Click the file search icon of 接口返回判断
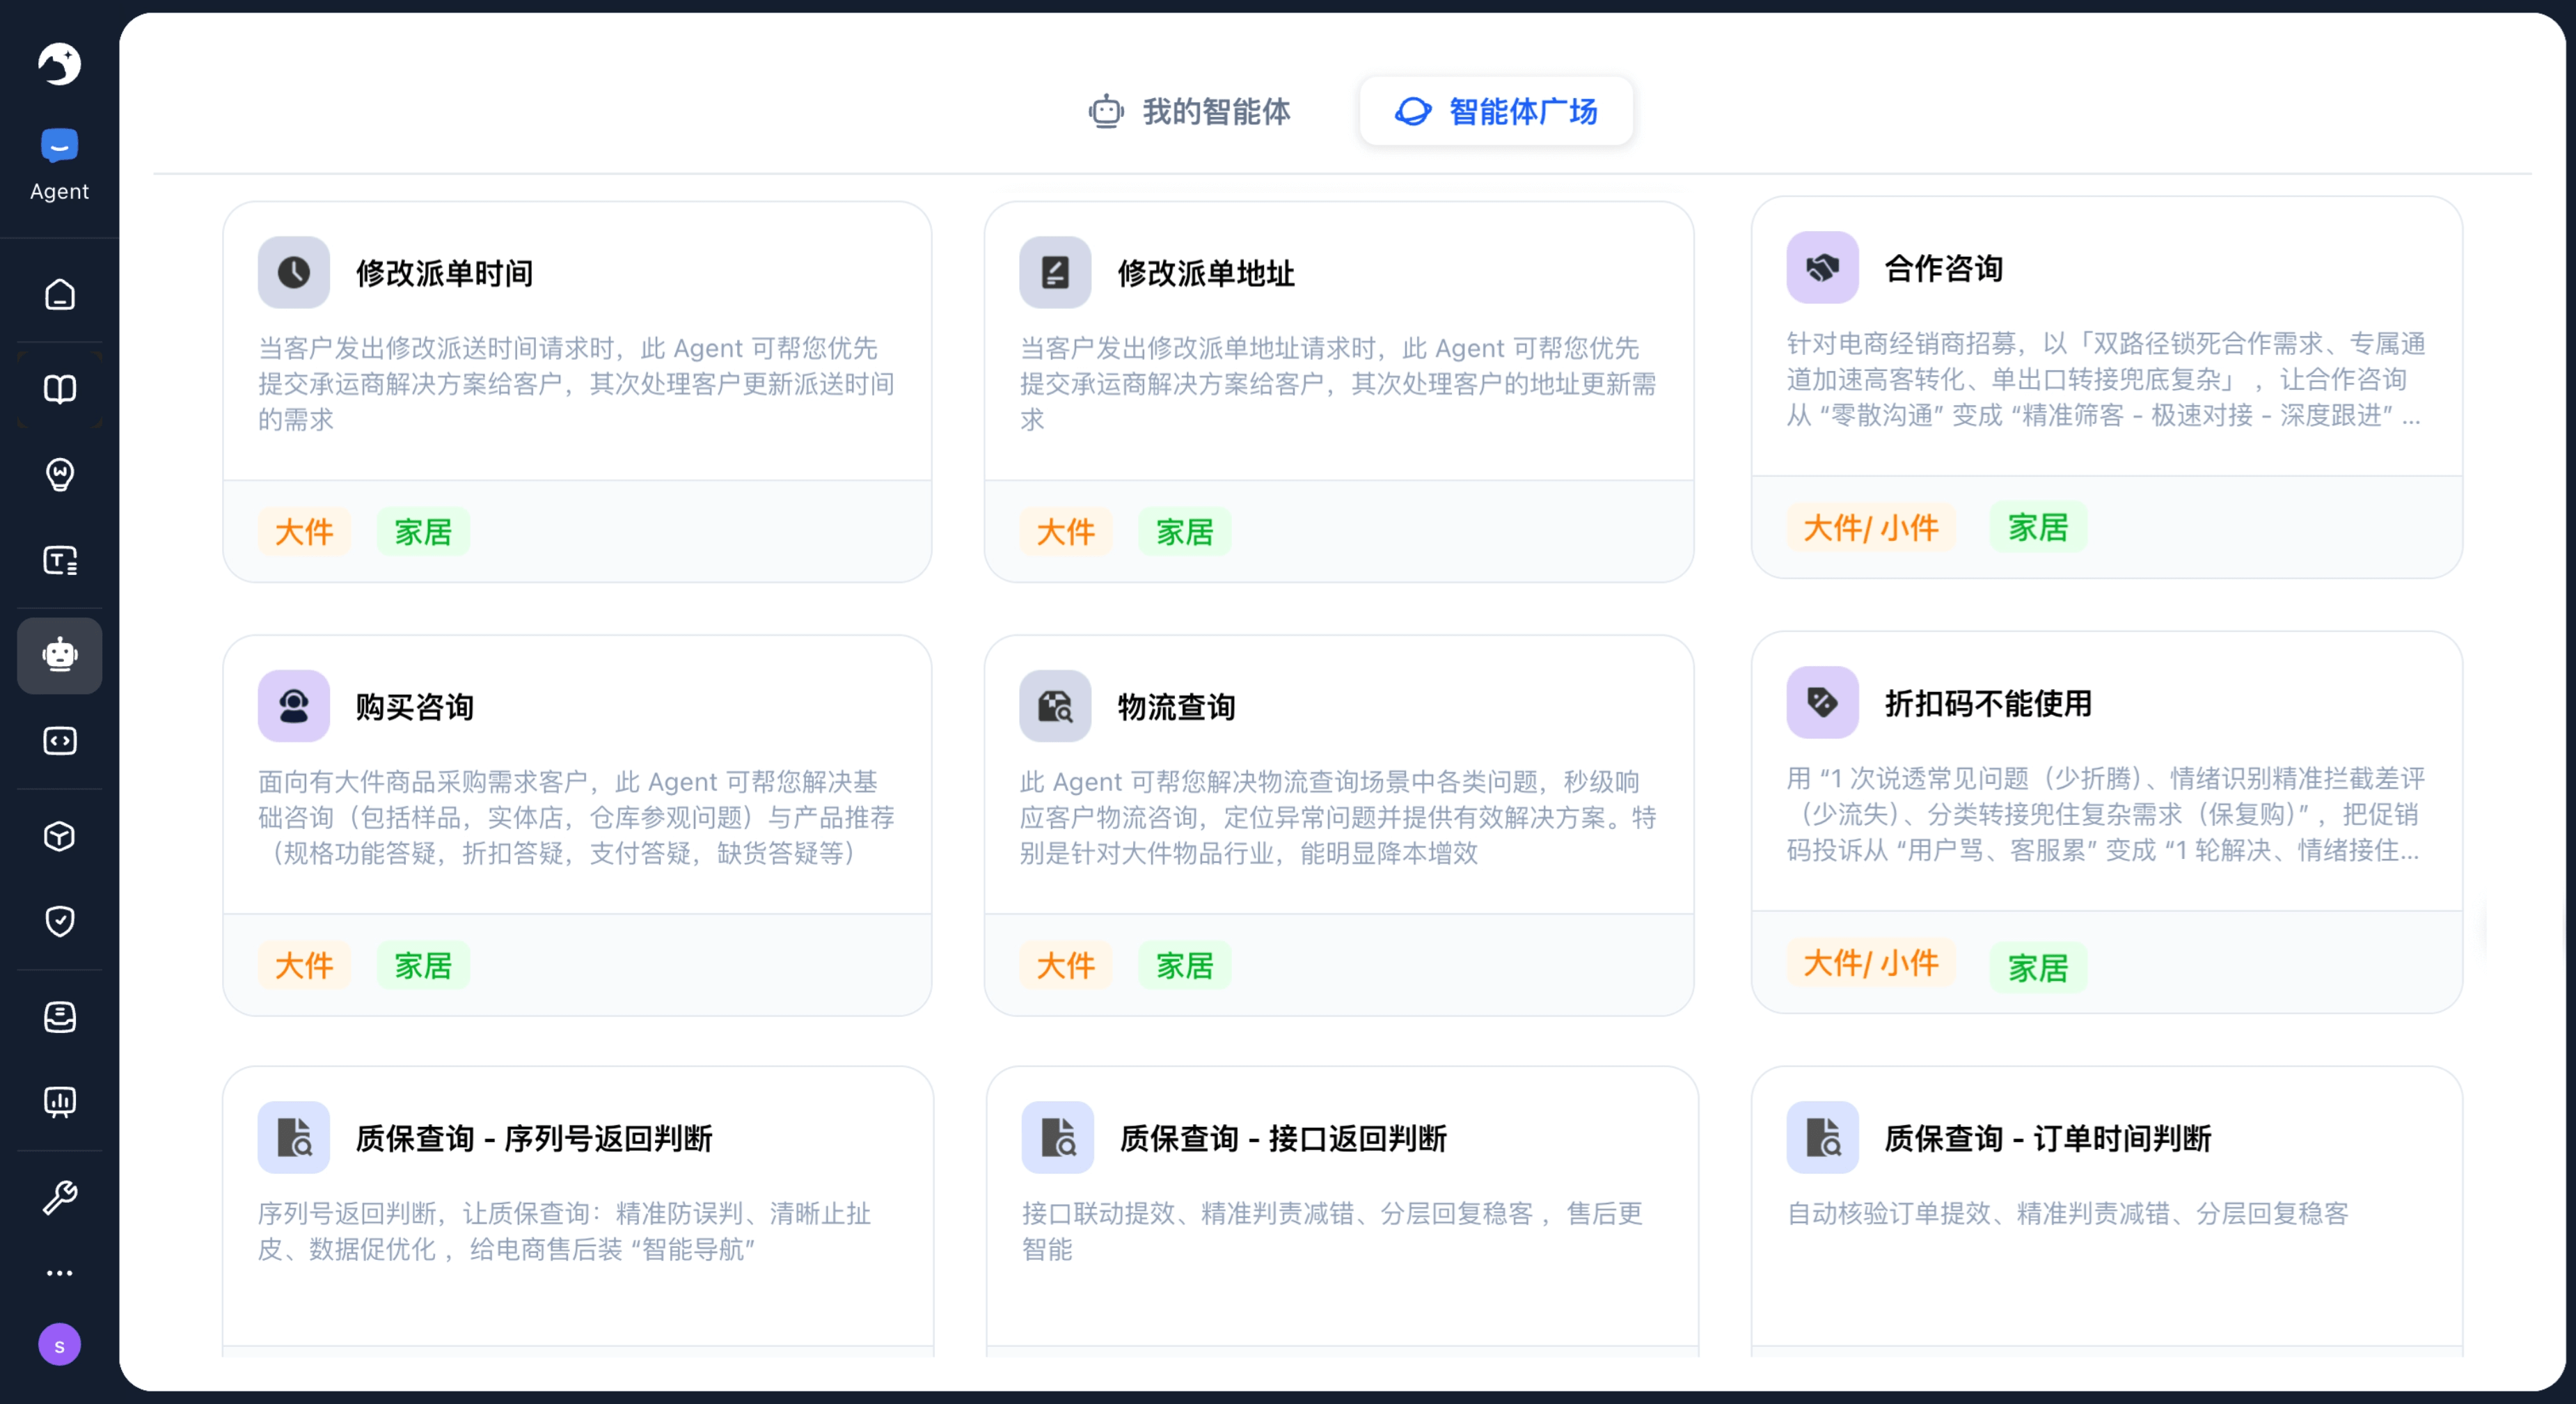Viewport: 2576px width, 1404px height. pos(1057,1137)
